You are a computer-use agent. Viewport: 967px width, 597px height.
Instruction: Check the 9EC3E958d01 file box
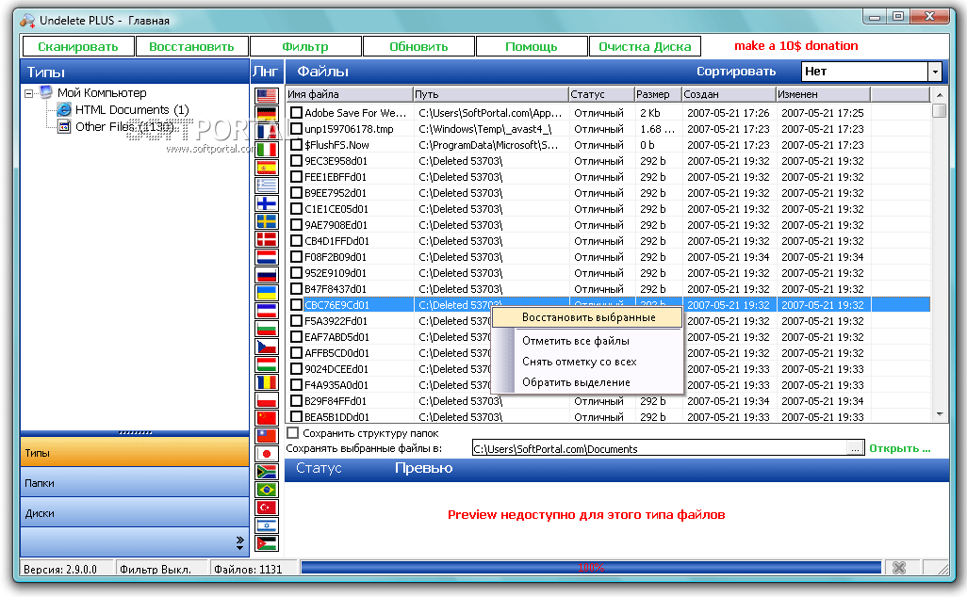(x=297, y=161)
